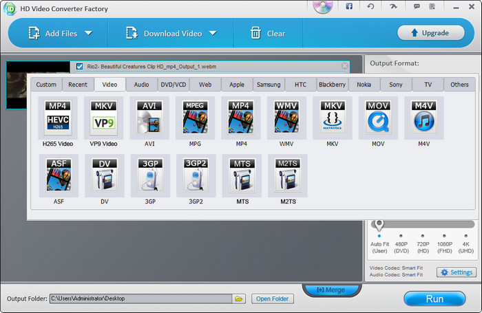Image resolution: width=482 pixels, height=313 pixels.
Task: Browse output folder with folder icon
Action: pos(238,299)
